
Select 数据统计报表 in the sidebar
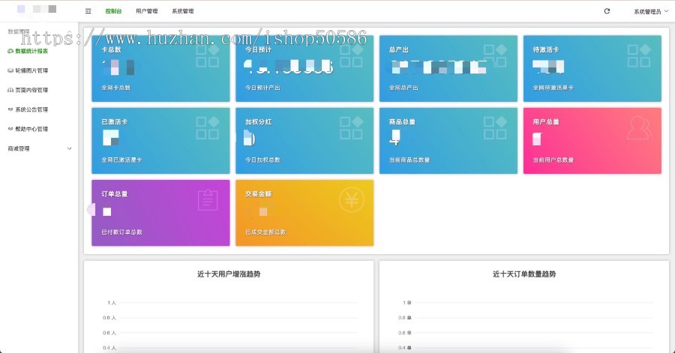pos(31,51)
